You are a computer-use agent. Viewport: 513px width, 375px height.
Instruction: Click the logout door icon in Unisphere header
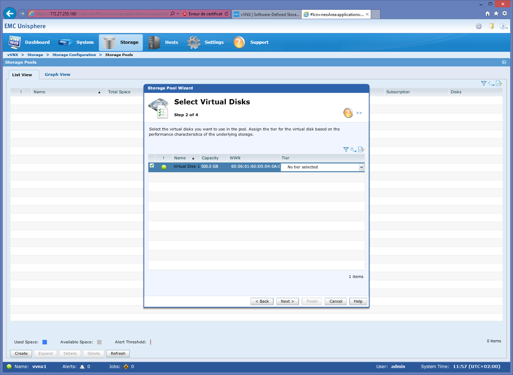(x=491, y=26)
